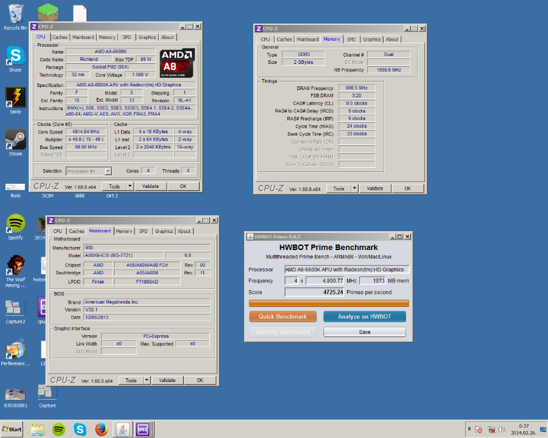
Task: Click the Core Speed 4914.64 MHz value
Action: pos(86,131)
